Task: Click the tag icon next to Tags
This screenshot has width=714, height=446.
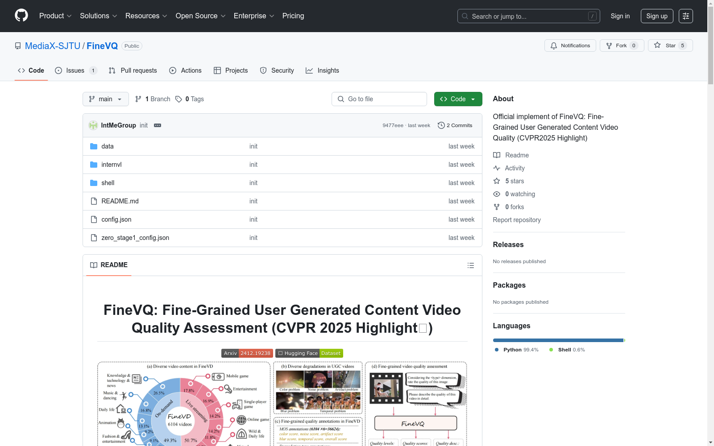Action: tap(178, 99)
